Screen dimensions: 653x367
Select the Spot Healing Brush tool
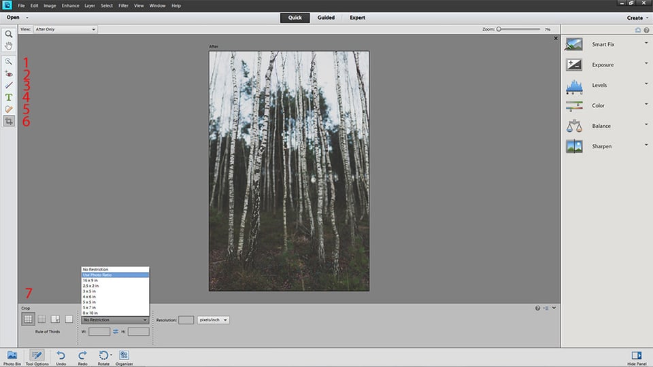9,109
